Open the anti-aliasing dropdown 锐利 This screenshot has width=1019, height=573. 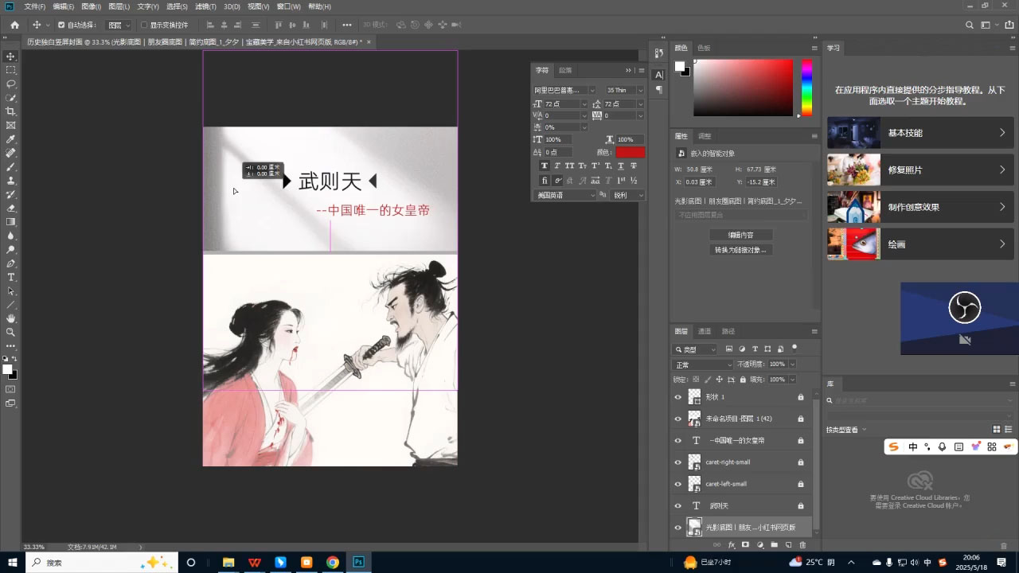(627, 195)
